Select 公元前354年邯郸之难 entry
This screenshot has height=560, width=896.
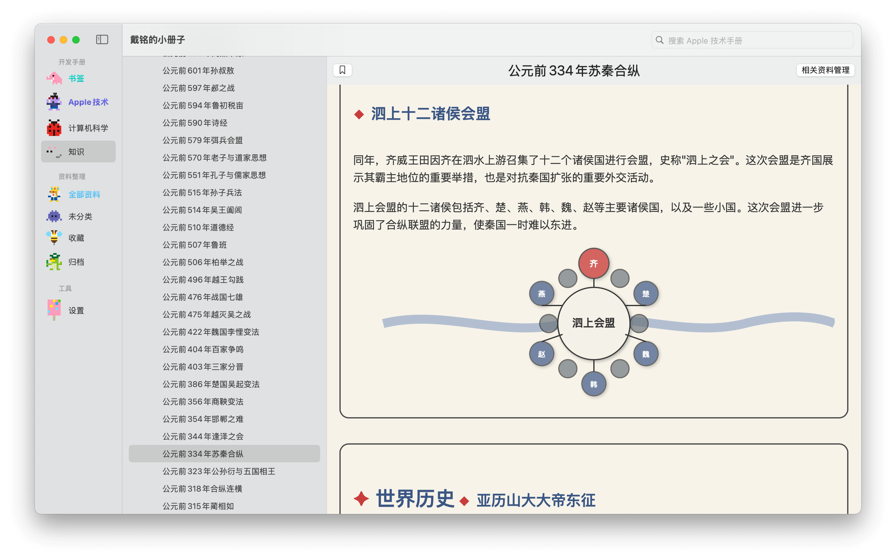[x=224, y=418]
